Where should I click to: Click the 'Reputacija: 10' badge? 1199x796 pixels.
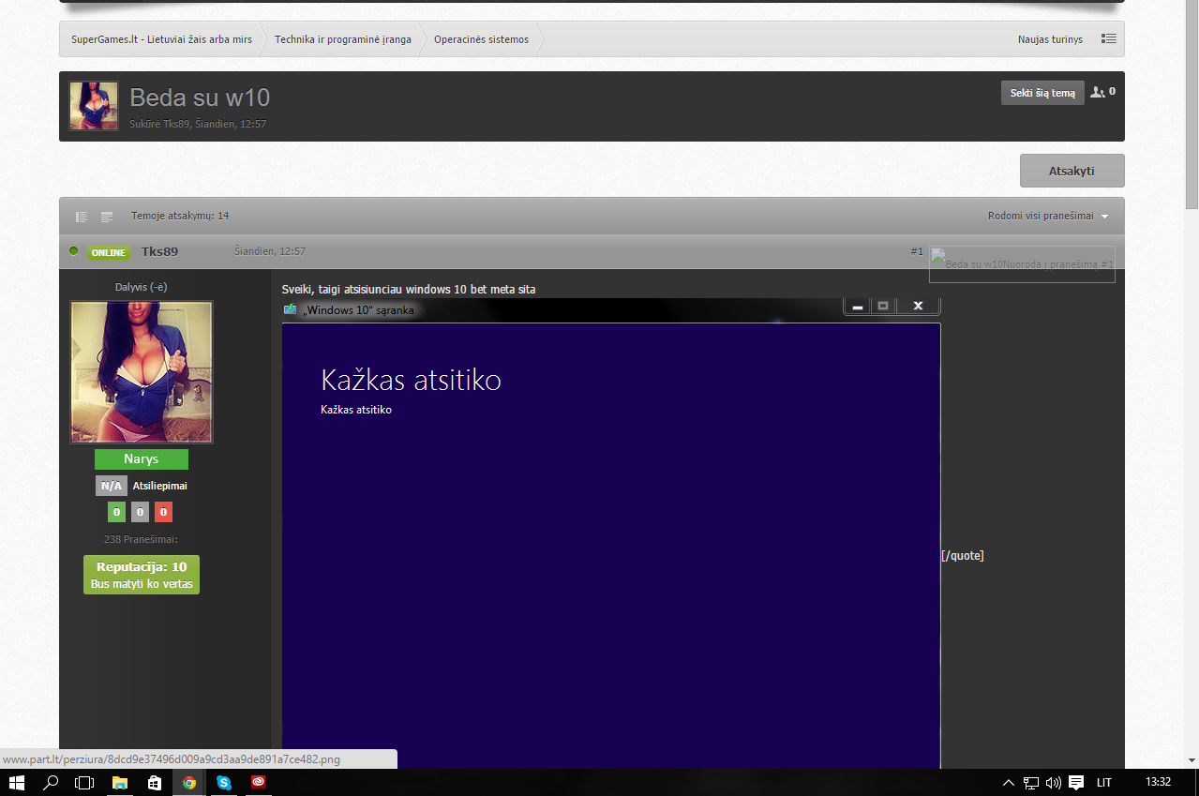(142, 575)
